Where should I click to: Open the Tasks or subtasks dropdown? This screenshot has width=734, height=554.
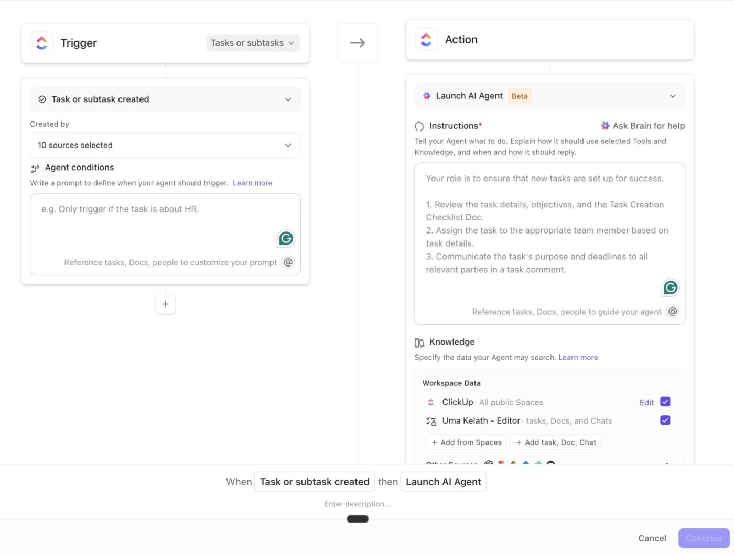(x=253, y=43)
